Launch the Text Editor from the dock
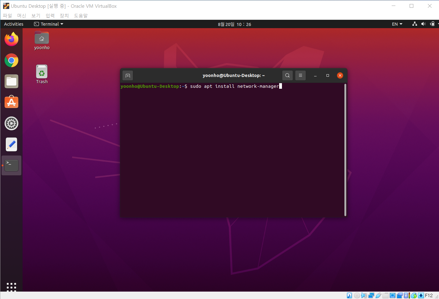The width and height of the screenshot is (439, 299). tap(11, 144)
